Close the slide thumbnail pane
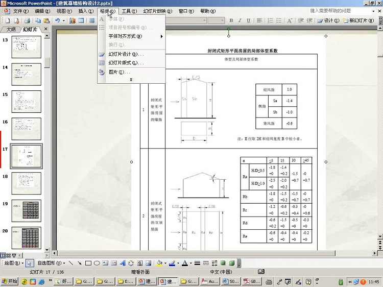 [46, 29]
